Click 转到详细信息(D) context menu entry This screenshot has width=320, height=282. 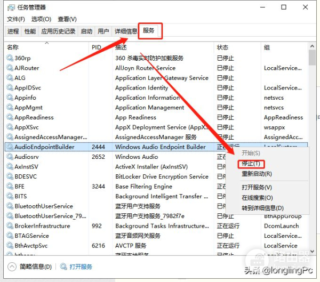click(263, 208)
